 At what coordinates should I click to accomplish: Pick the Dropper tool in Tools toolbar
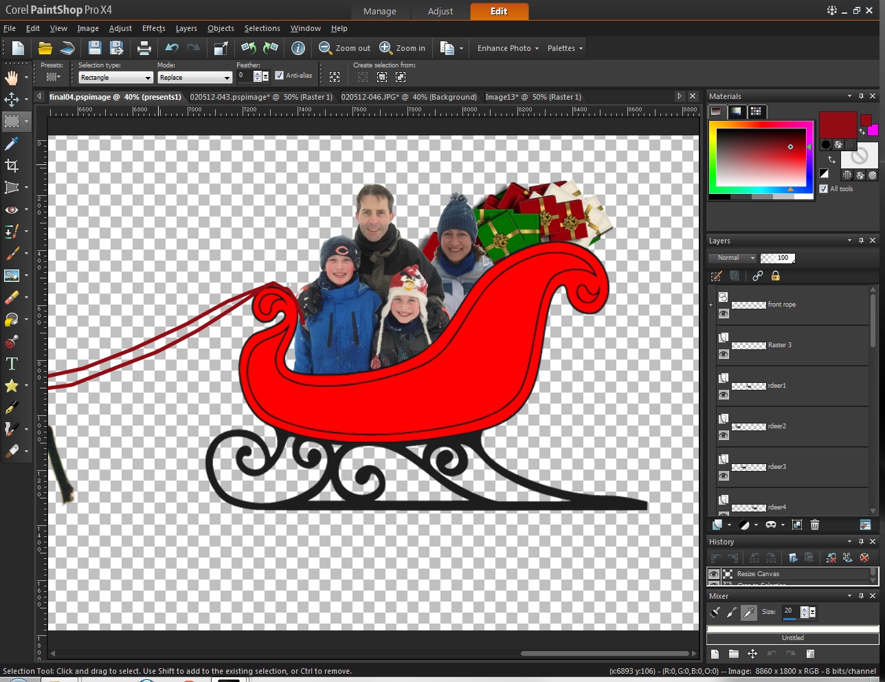click(12, 144)
